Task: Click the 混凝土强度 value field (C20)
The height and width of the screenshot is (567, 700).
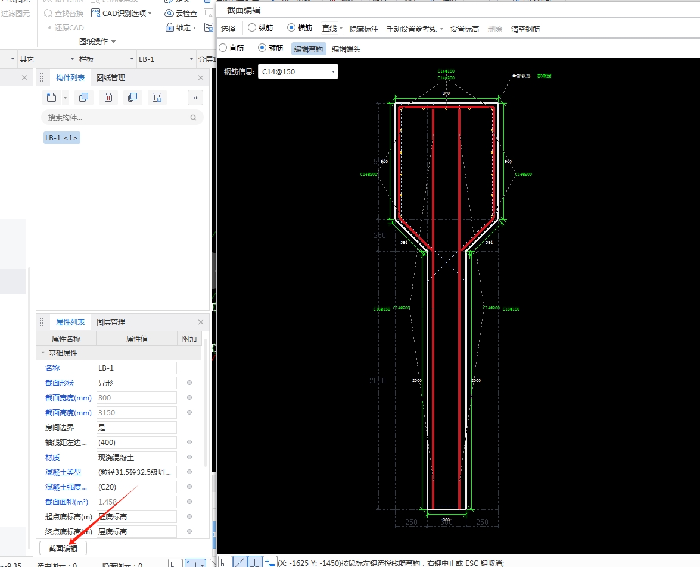Action: pyautogui.click(x=136, y=487)
